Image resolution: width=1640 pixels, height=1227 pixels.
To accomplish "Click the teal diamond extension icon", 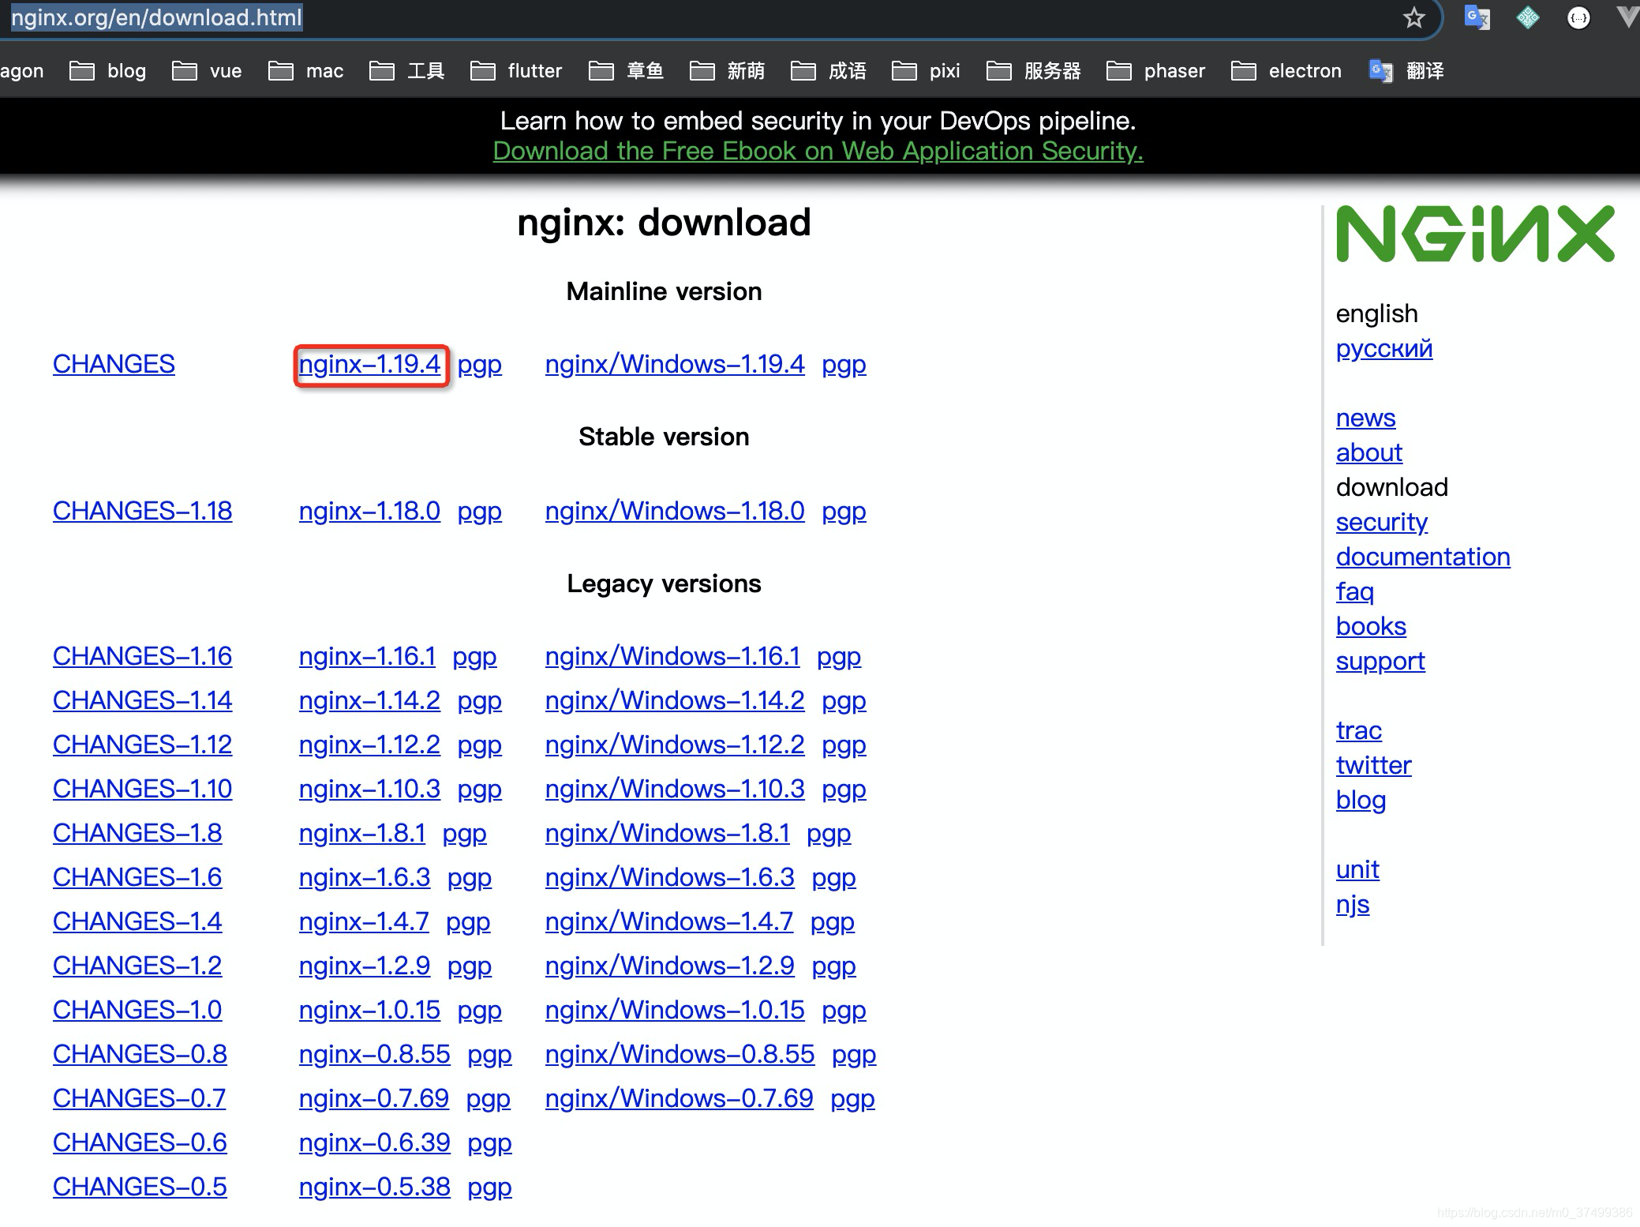I will pos(1527,17).
